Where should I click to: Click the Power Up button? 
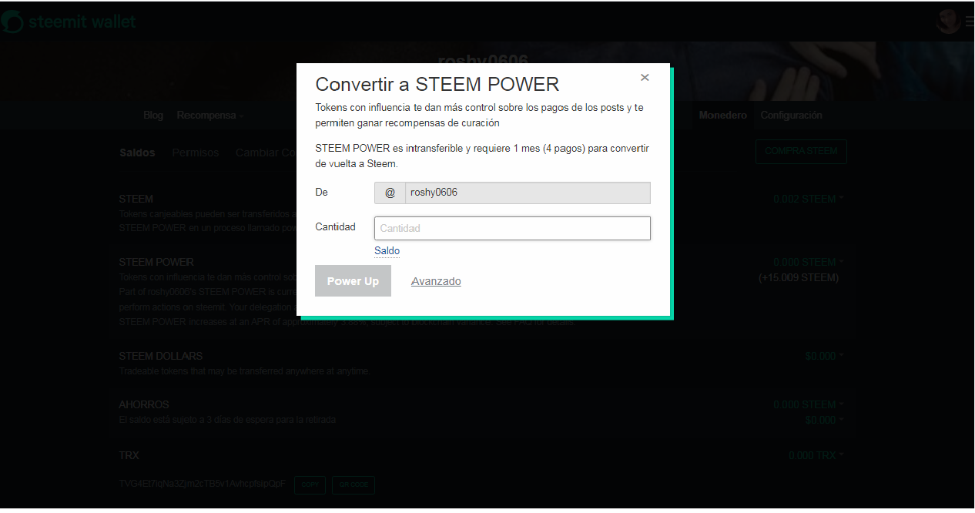point(353,281)
